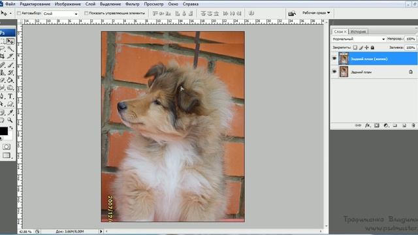Change screen mode via toolbox icon
418x235 pixels.
7,155
